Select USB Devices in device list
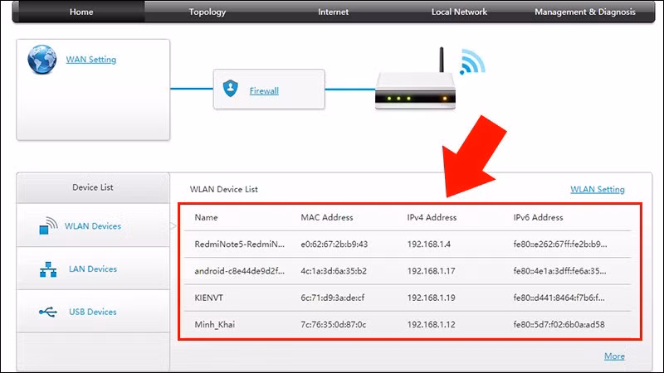The width and height of the screenshot is (664, 373). click(x=90, y=312)
